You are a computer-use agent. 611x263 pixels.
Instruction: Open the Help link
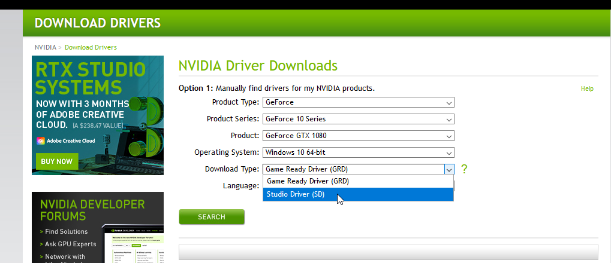click(587, 88)
